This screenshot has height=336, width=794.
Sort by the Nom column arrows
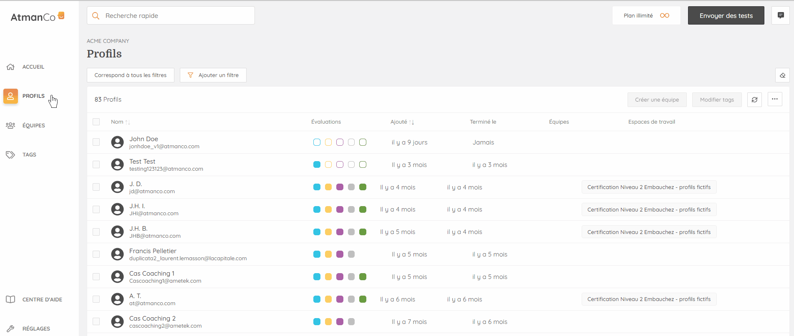[x=128, y=122]
